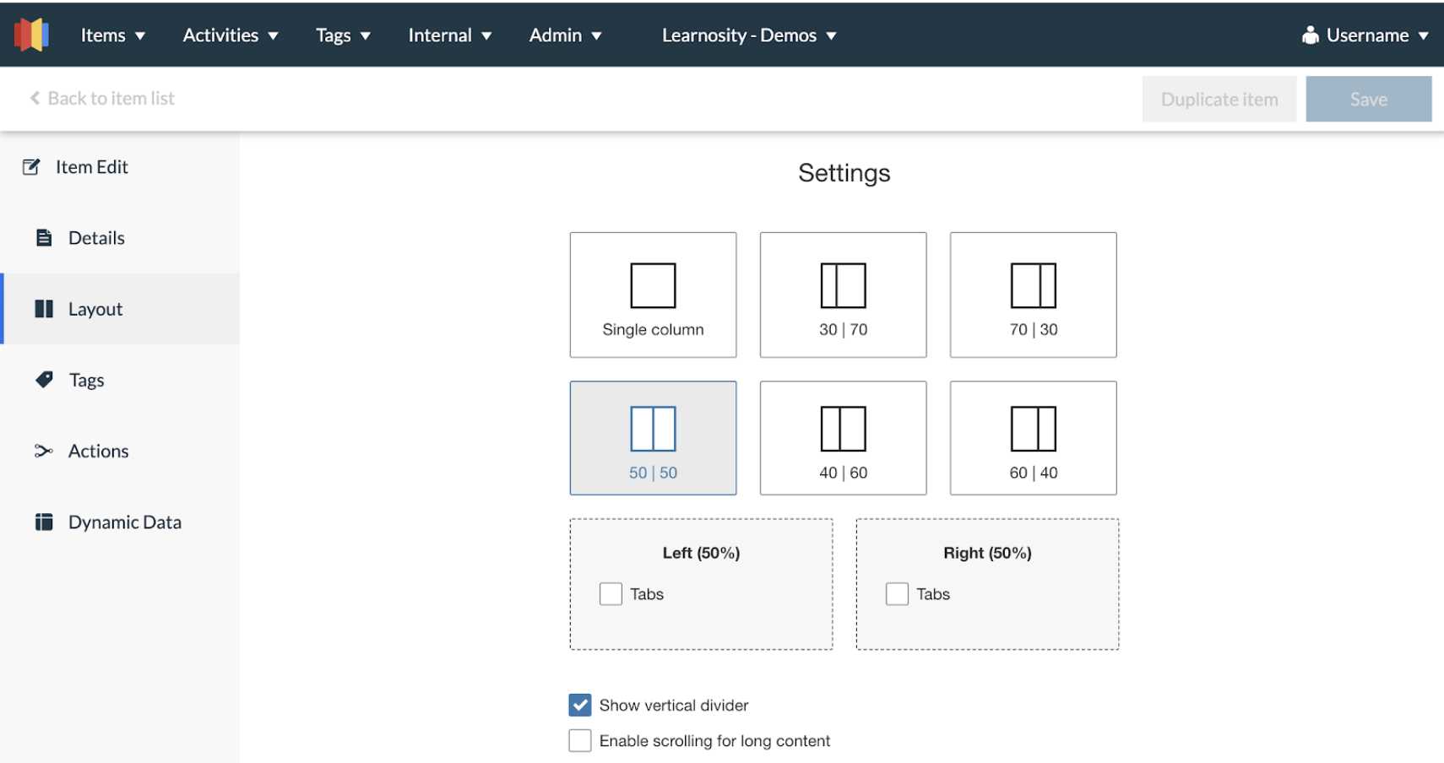Enable Tabs for the Left column
The height and width of the screenshot is (763, 1444).
pyautogui.click(x=611, y=593)
